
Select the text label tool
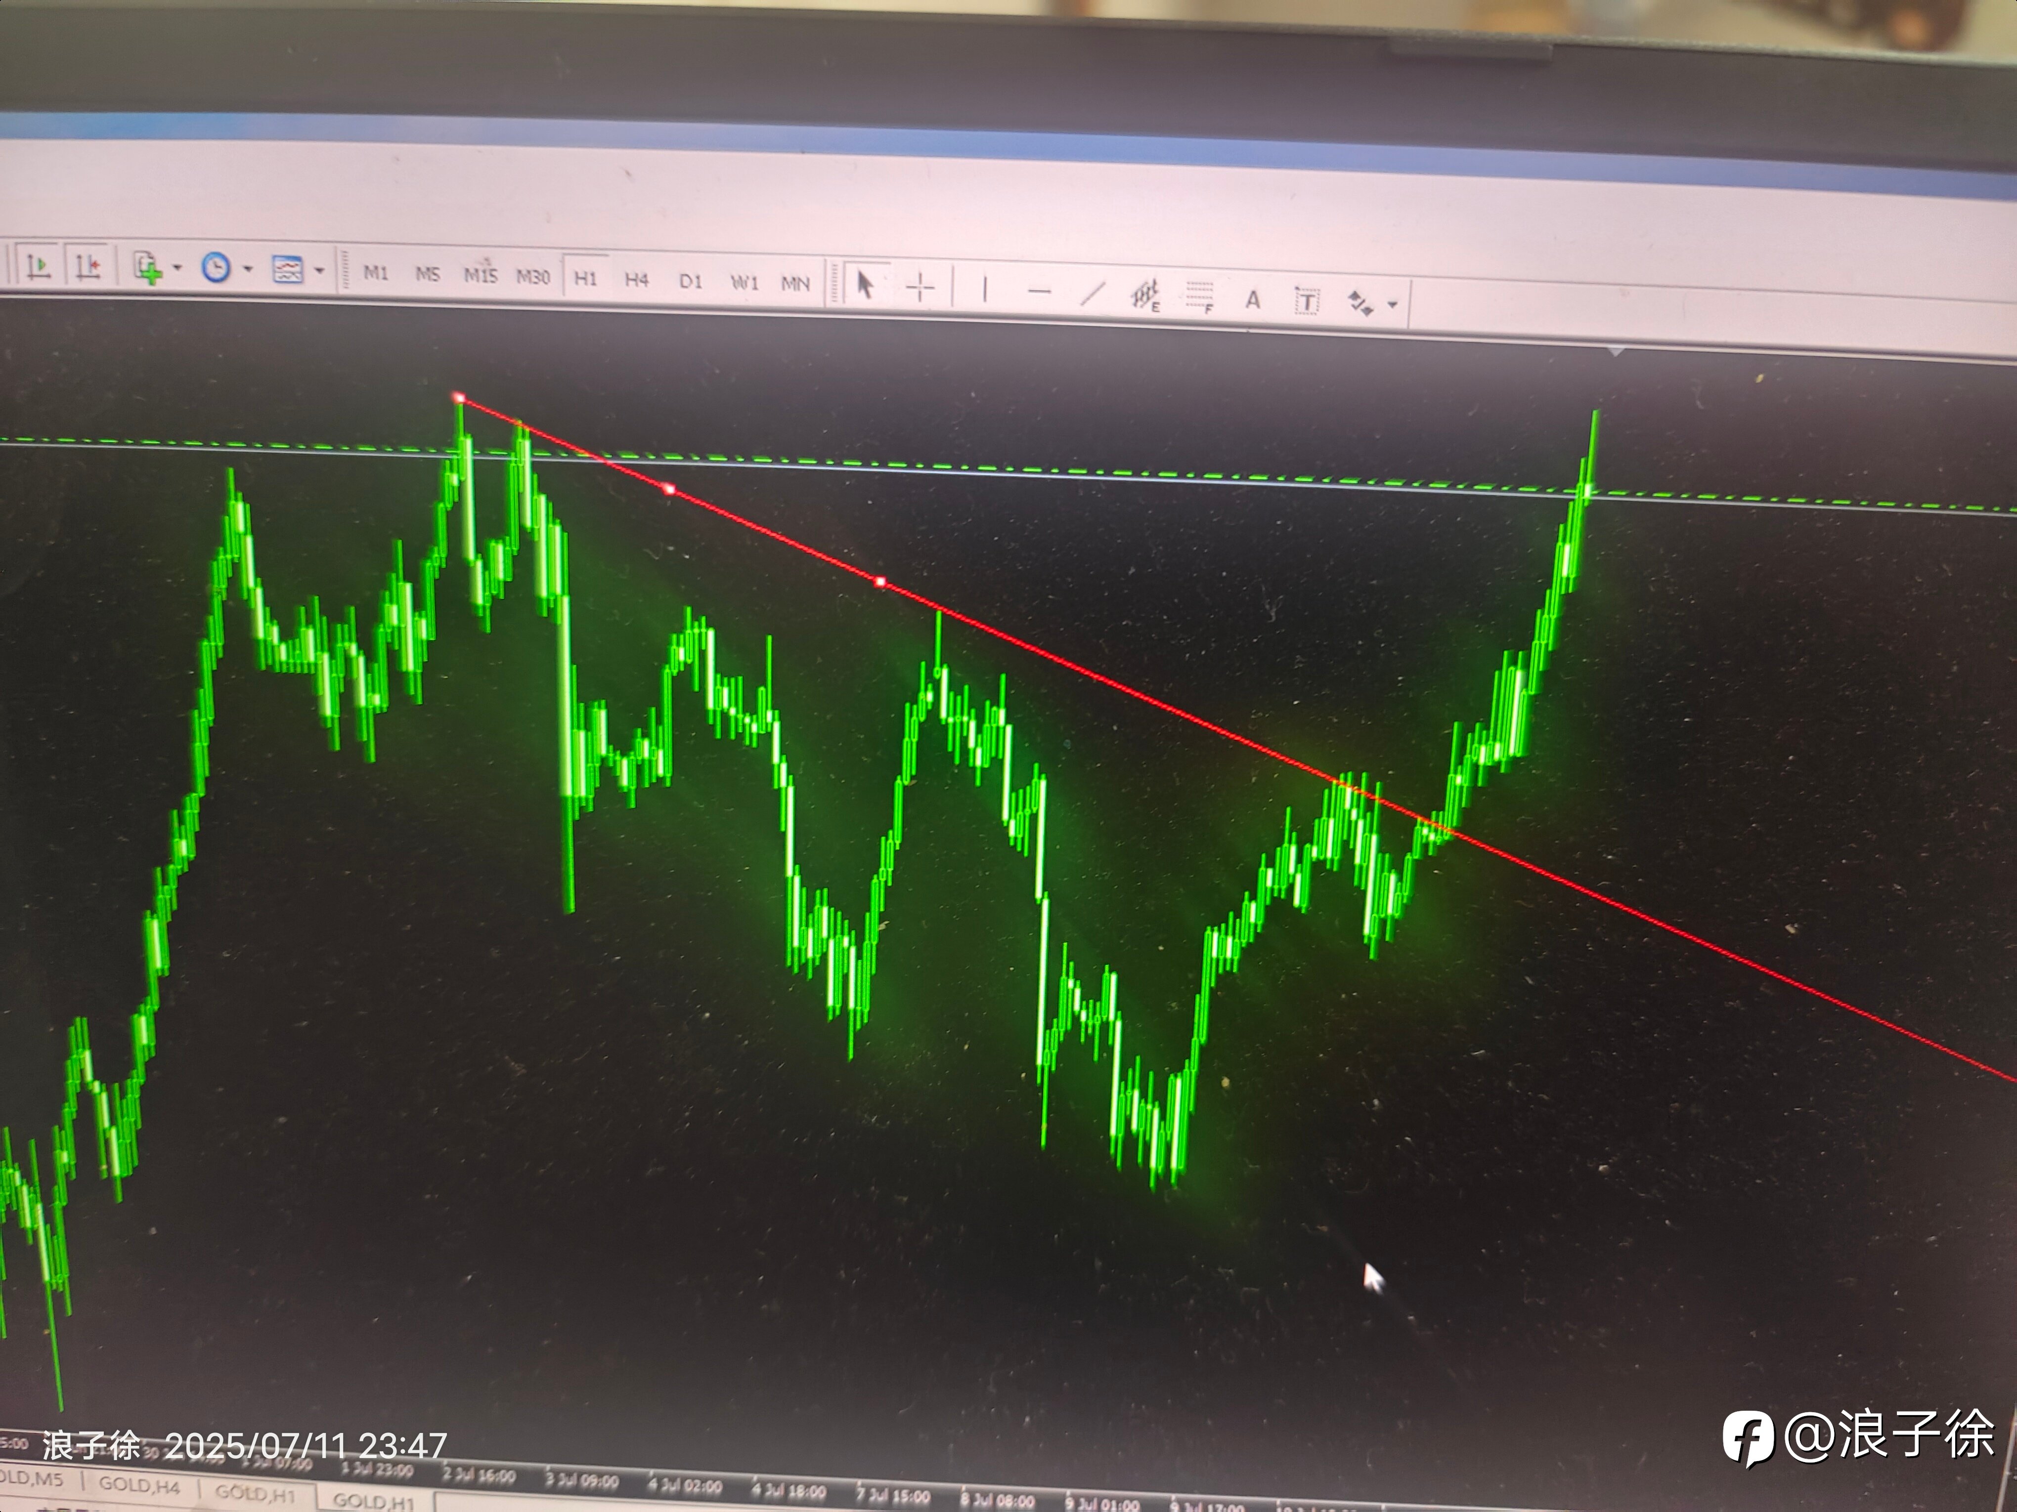point(1307,301)
